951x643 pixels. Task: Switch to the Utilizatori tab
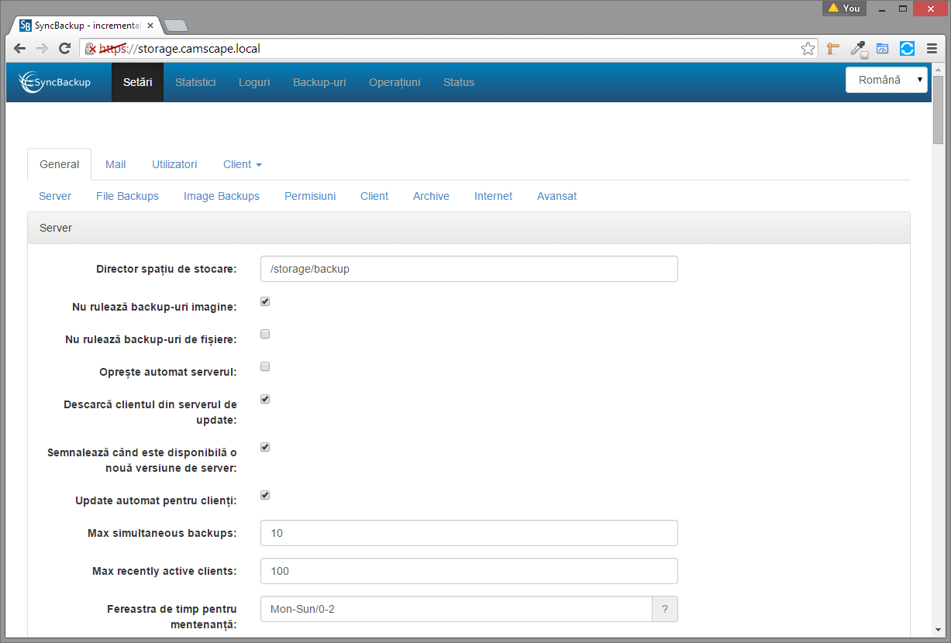tap(174, 164)
